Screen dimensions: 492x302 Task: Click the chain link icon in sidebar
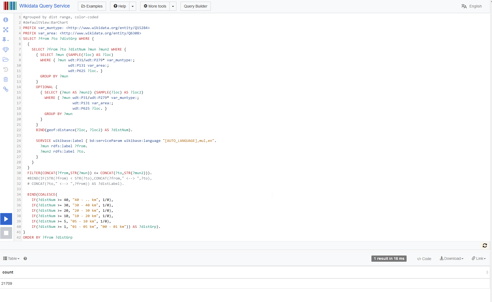coord(6,89)
